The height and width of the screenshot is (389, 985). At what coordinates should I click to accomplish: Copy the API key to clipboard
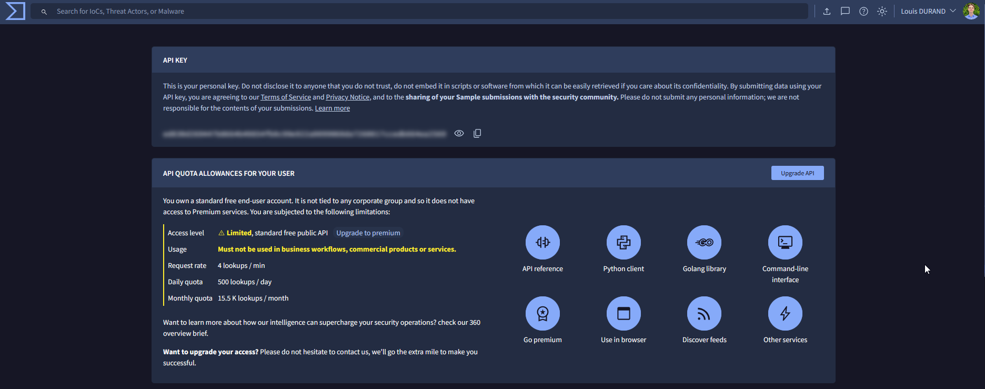point(477,134)
